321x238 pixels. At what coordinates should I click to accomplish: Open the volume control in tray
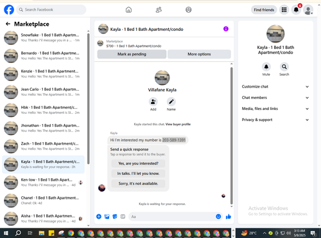click(x=288, y=233)
